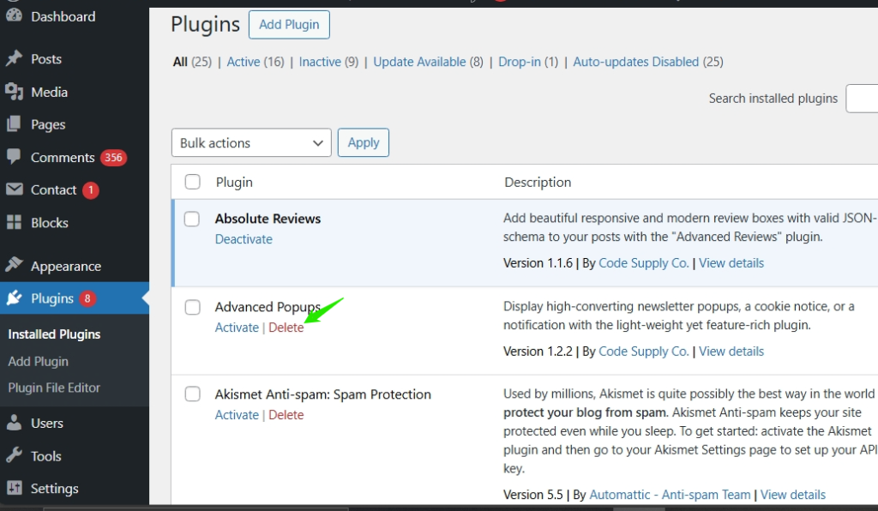878x511 pixels.
Task: Tick the select-all plugins checkbox
Action: coord(193,182)
